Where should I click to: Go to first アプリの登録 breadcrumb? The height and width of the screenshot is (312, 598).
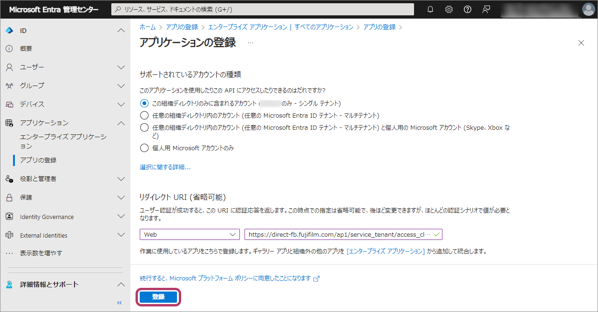pyautogui.click(x=182, y=27)
